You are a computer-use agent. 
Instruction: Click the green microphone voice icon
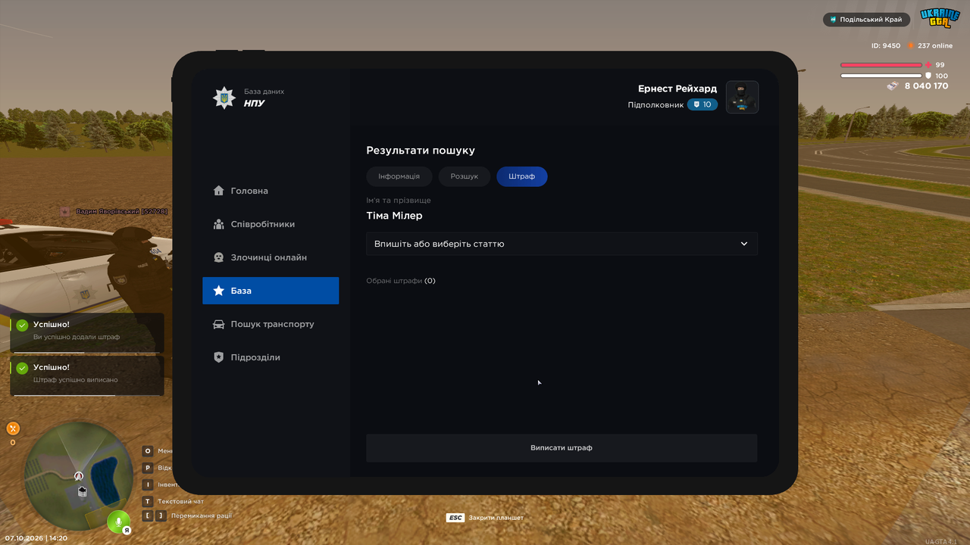point(118,522)
